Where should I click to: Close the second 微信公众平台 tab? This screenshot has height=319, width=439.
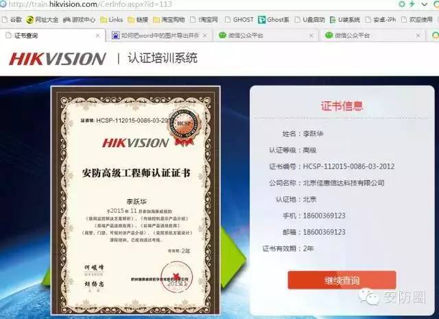418,36
